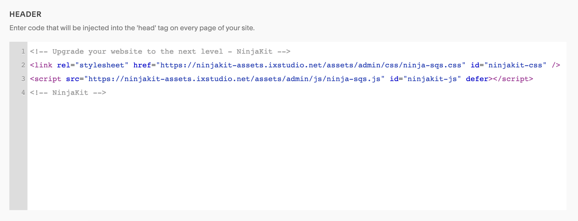Click the HEADER section heading
The width and height of the screenshot is (578, 221).
(x=25, y=14)
